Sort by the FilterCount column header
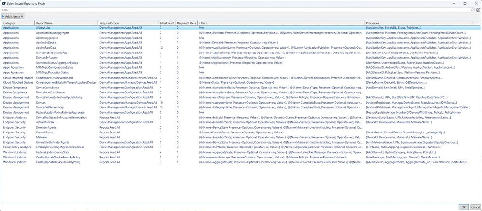Screen dimensions: 482x211 (167, 23)
